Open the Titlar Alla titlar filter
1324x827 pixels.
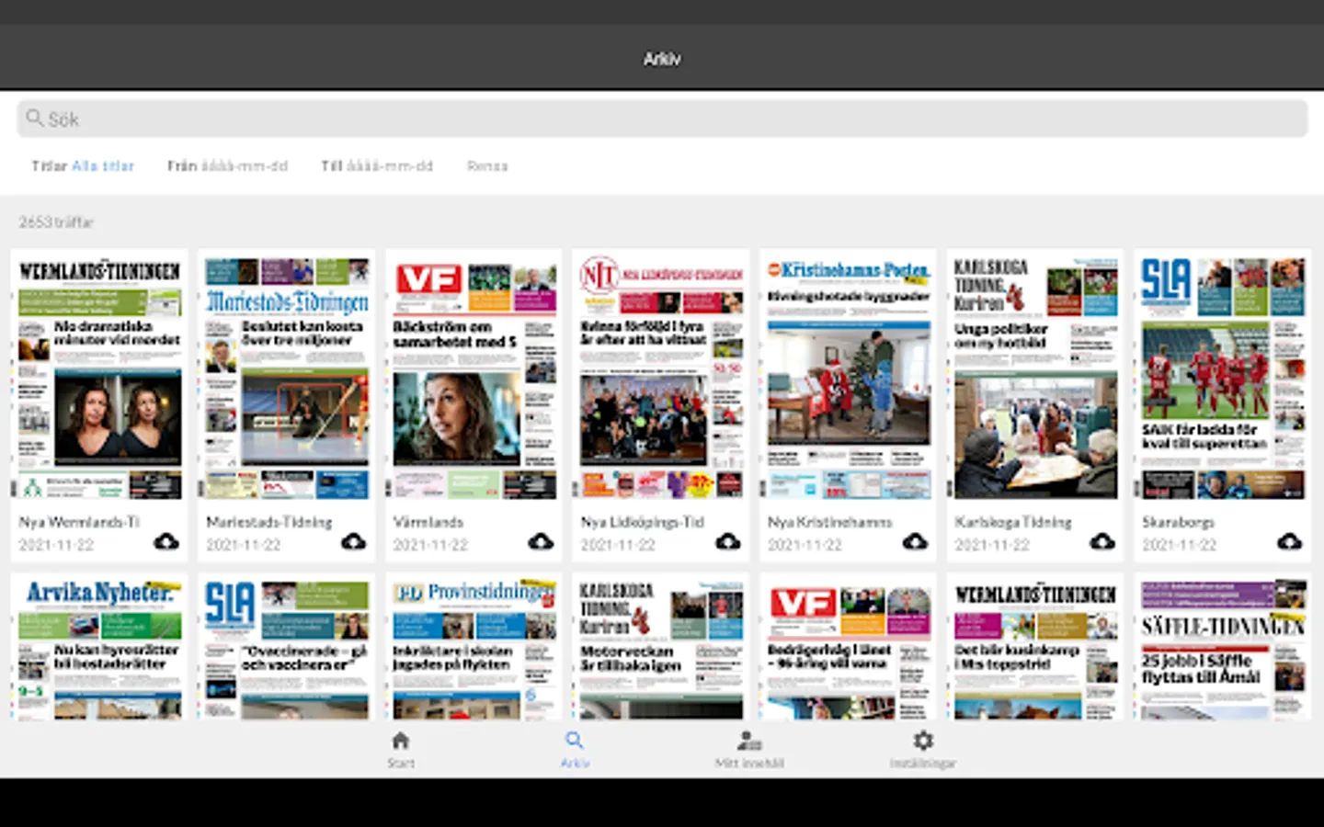coord(83,166)
